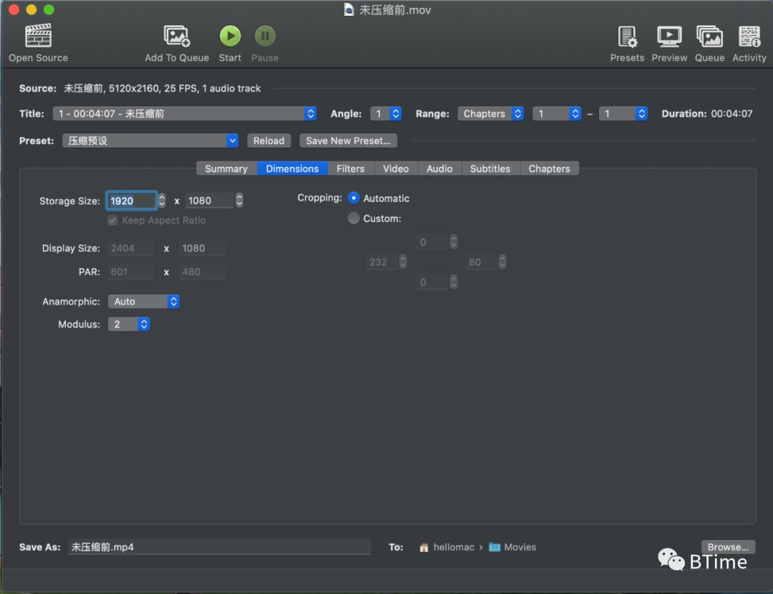This screenshot has height=594, width=773.
Task: Click the Movies folder icon in destination path
Action: click(495, 547)
